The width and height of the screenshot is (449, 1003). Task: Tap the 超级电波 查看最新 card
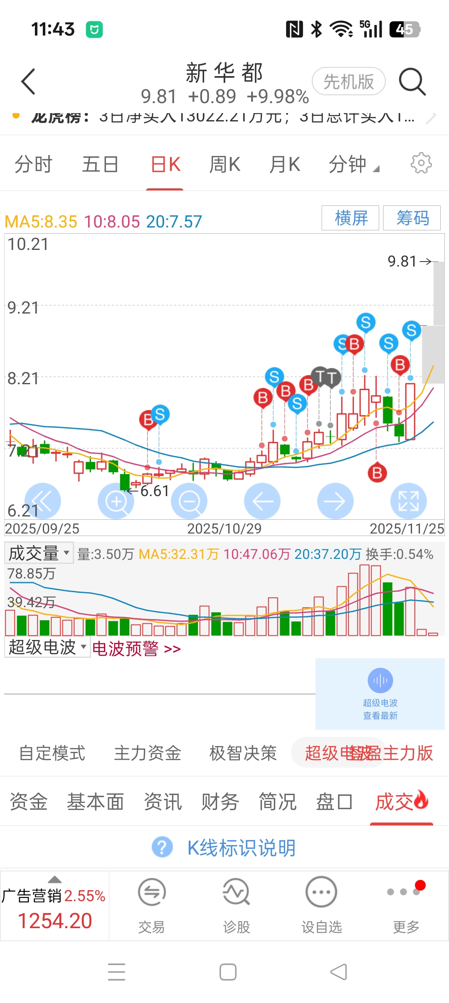[380, 694]
